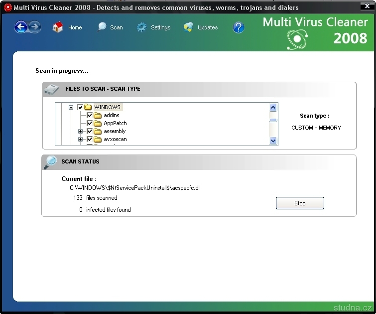The width and height of the screenshot is (376, 314).
Task: Click the folder tree scroll down arrow
Action: pyautogui.click(x=273, y=141)
